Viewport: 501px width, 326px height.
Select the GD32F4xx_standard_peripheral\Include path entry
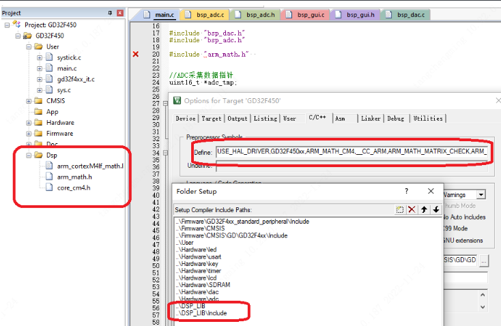(x=242, y=222)
